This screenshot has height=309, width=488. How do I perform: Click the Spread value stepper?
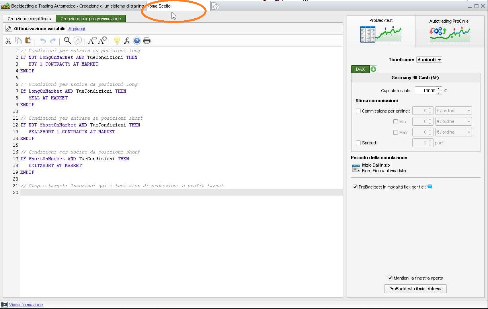click(430, 143)
